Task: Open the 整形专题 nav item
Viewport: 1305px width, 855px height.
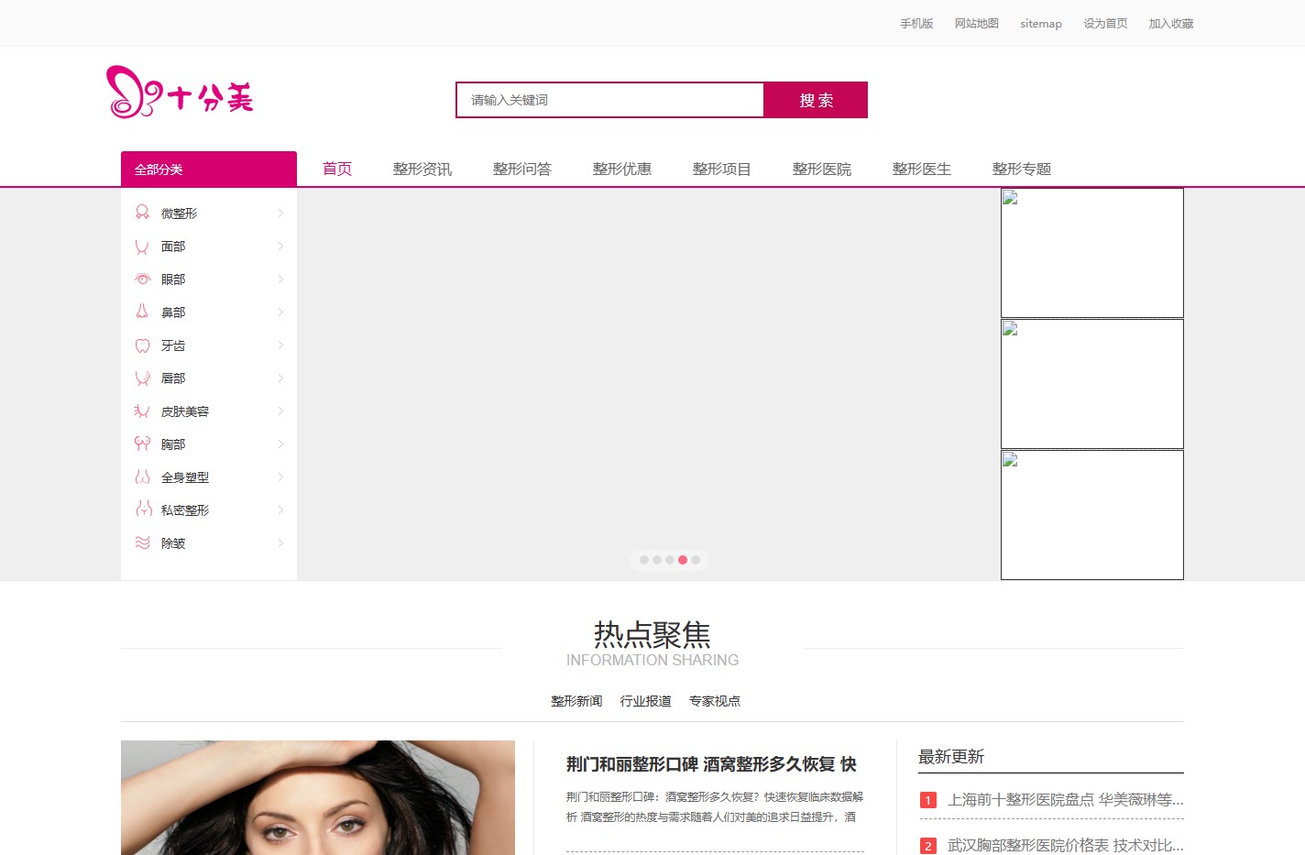Action: pyautogui.click(x=1022, y=169)
